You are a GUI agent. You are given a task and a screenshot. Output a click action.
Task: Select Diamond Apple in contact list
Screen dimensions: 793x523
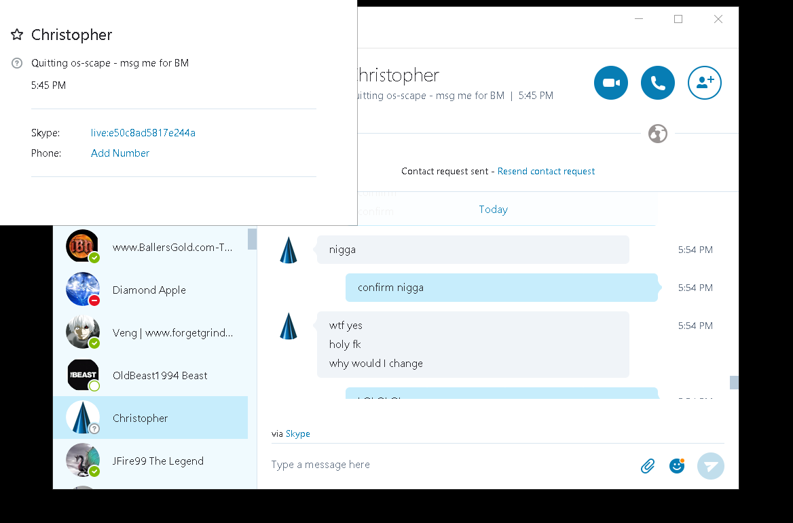tap(151, 290)
